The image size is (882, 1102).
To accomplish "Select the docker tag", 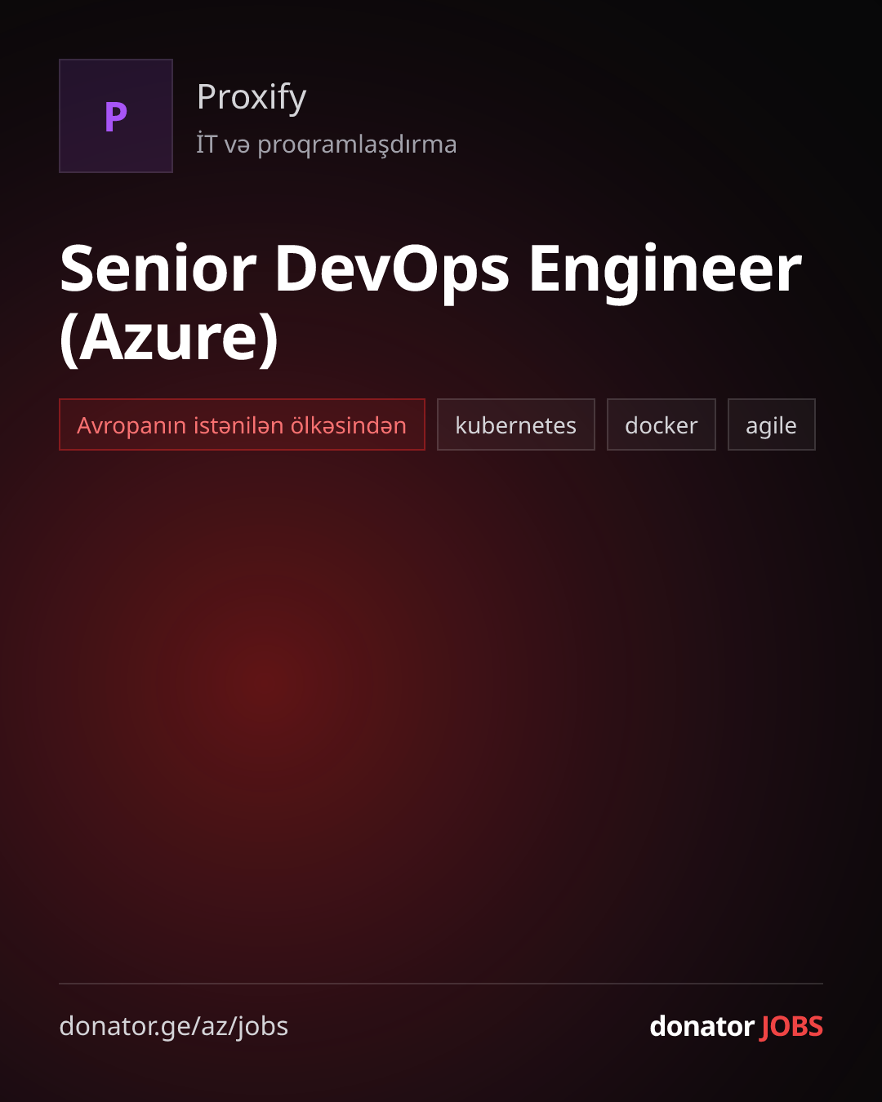I will pos(661,424).
